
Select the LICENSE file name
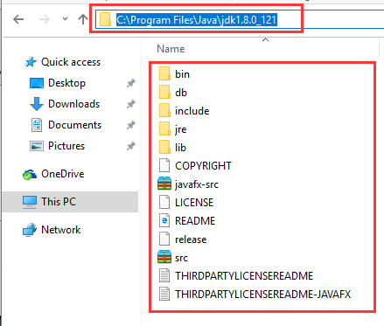tap(194, 203)
